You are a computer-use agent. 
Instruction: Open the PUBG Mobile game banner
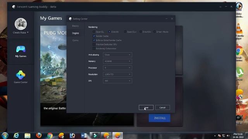pos(53,76)
